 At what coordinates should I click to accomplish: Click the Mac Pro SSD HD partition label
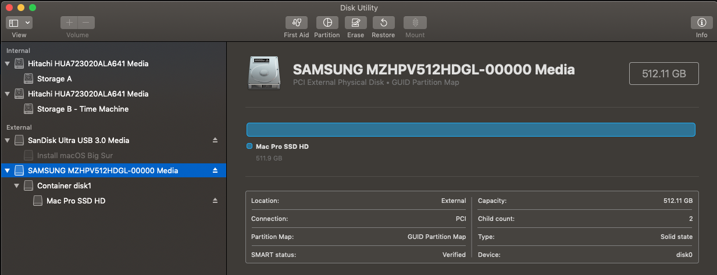pos(282,147)
